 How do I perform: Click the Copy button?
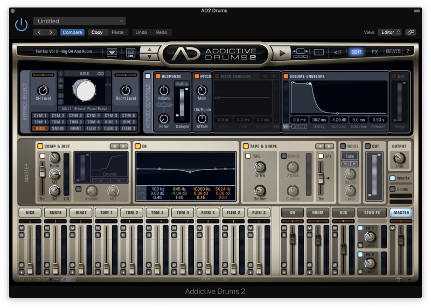coord(97,32)
